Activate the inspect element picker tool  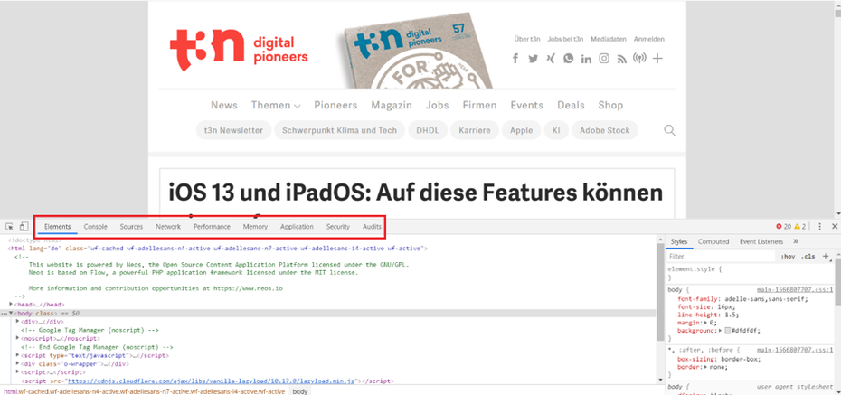pos(9,227)
